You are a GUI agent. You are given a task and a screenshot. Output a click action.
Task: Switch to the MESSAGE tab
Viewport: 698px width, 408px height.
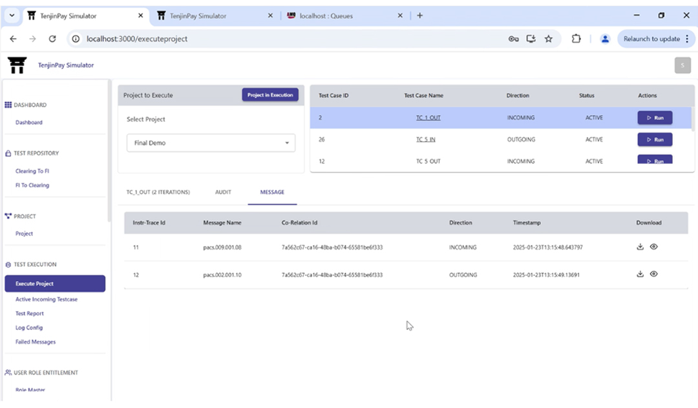click(272, 192)
